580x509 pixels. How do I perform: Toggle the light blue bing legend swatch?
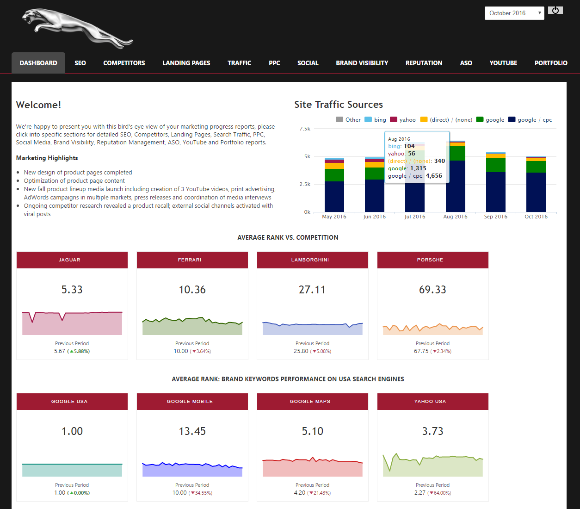pos(368,119)
